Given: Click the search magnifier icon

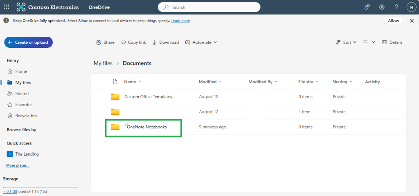Looking at the screenshot, I should point(166,7).
